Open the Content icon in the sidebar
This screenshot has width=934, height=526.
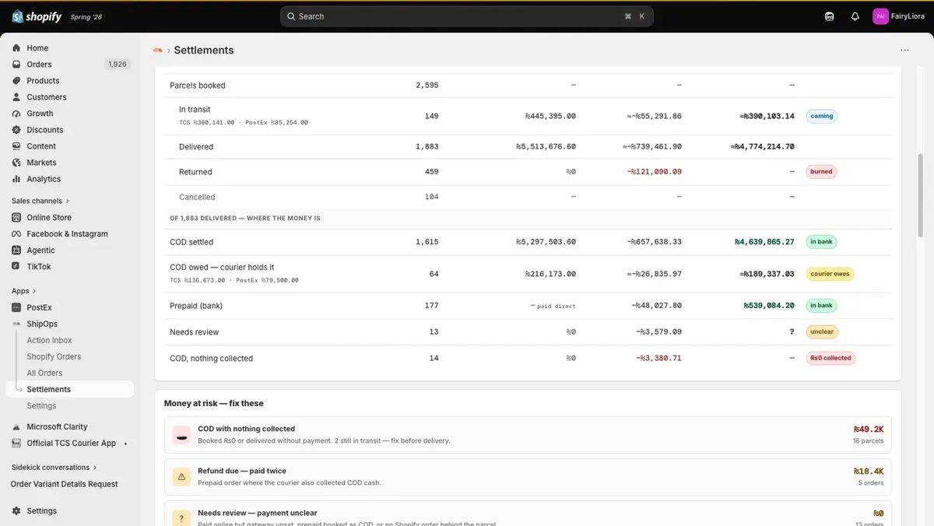coord(16,146)
